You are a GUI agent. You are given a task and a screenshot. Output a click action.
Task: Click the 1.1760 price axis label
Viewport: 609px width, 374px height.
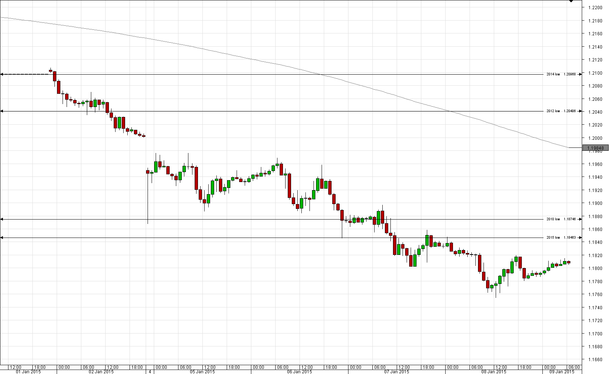[x=595, y=295]
